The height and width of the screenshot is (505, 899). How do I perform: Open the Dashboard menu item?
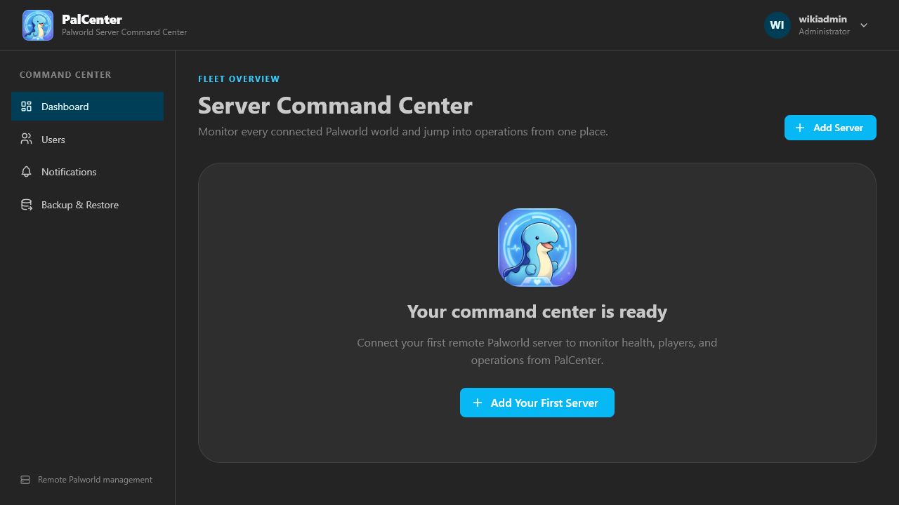(87, 107)
